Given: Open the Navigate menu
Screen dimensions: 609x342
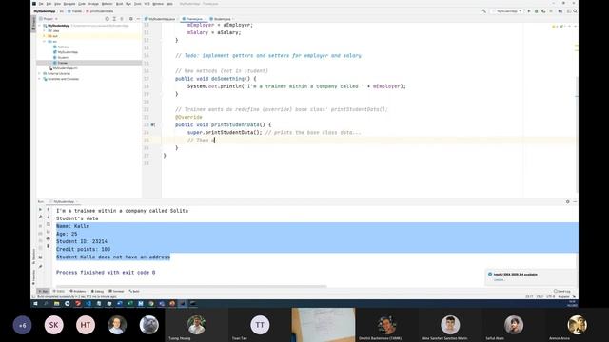Looking at the screenshot, I should point(69,4).
